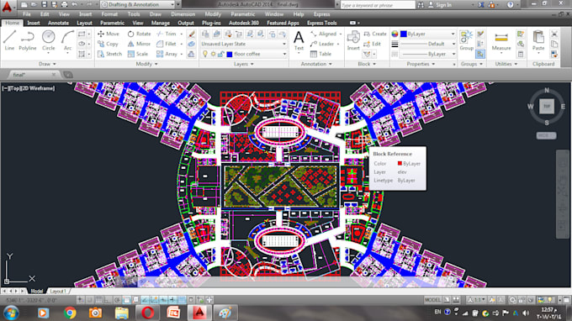
Task: Click the Aligned dimension tool
Action: [x=324, y=34]
